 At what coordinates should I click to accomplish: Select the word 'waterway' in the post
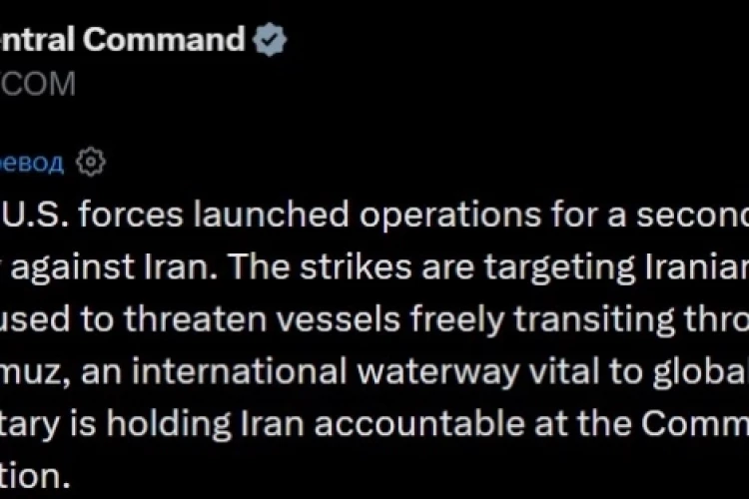[438, 374]
